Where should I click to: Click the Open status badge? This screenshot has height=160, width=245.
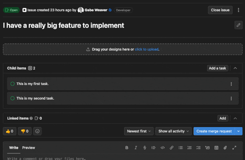[x=11, y=10]
